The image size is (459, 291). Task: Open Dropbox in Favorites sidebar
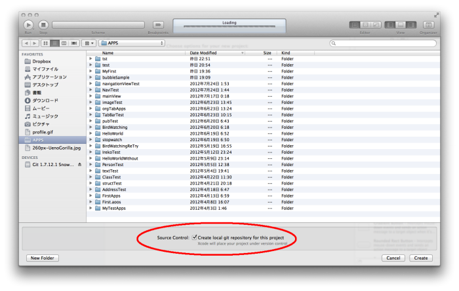[x=52, y=61]
